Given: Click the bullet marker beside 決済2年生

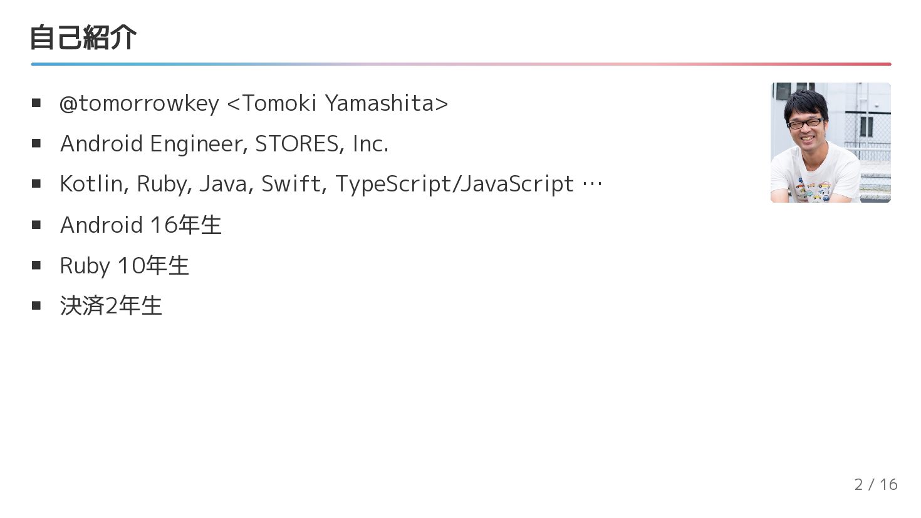Looking at the screenshot, I should pyautogui.click(x=36, y=305).
